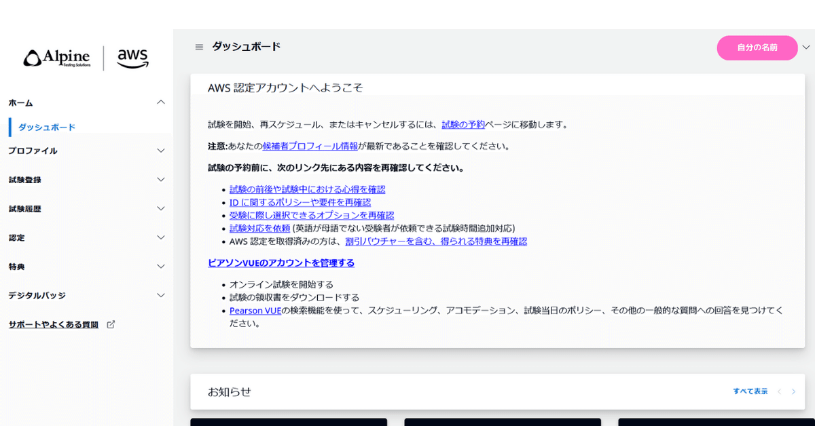Click すべて表示 in お知らせ panel
Viewport: 815px width, 426px height.
tap(750, 391)
